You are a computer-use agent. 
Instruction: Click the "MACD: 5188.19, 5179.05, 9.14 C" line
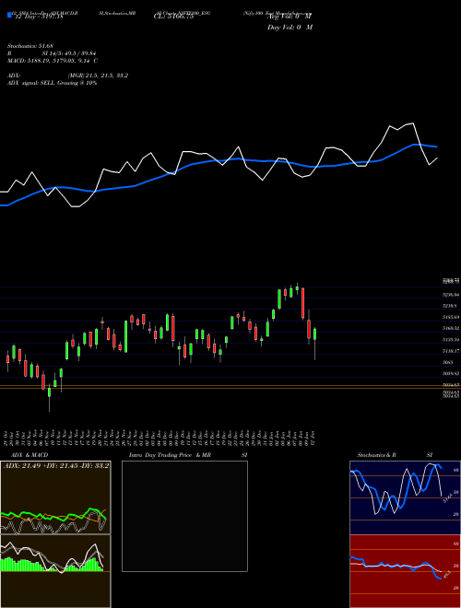pyautogui.click(x=53, y=61)
